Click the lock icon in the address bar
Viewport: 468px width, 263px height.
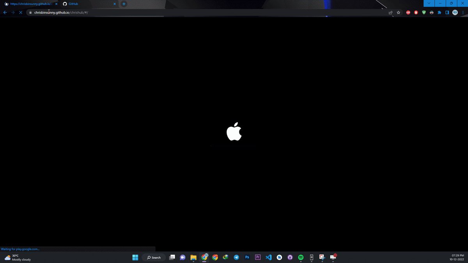(x=30, y=12)
